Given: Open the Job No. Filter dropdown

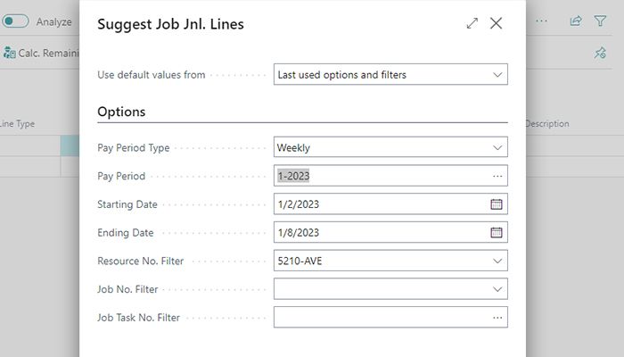Looking at the screenshot, I should coord(497,289).
